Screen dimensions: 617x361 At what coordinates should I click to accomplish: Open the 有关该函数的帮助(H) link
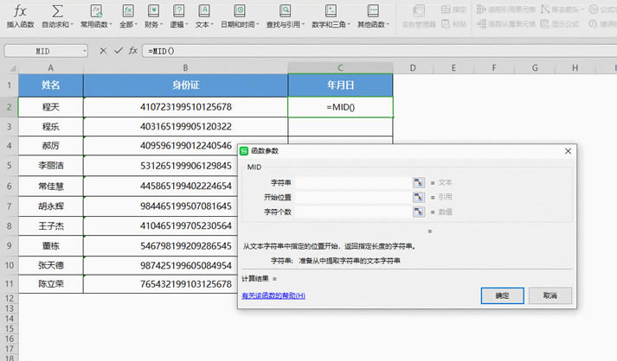coord(273,295)
